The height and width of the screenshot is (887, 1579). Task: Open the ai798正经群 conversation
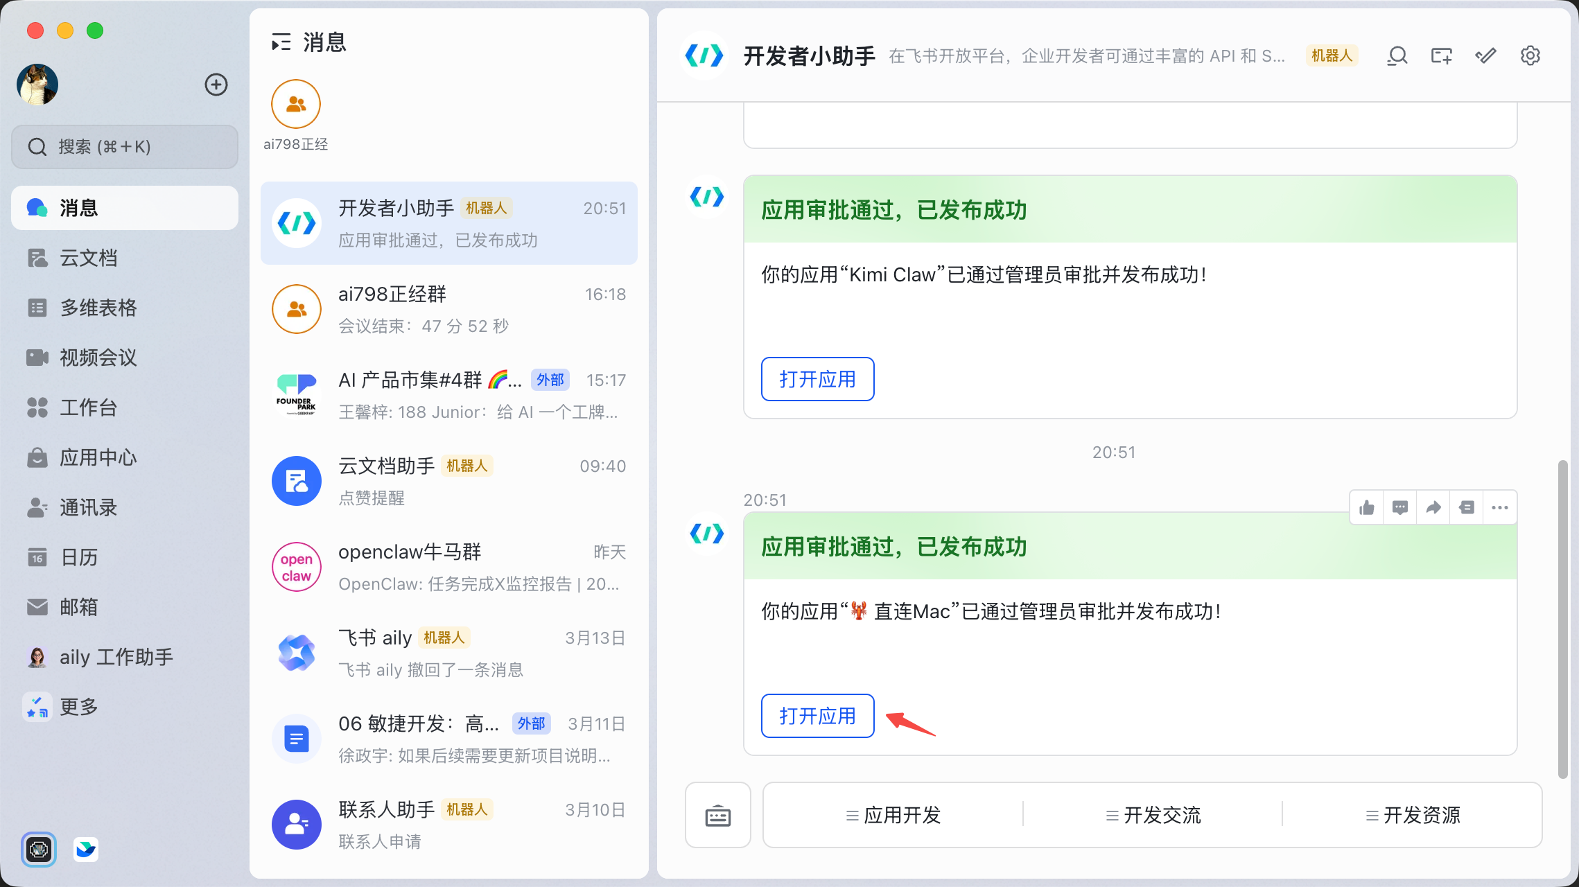click(449, 309)
